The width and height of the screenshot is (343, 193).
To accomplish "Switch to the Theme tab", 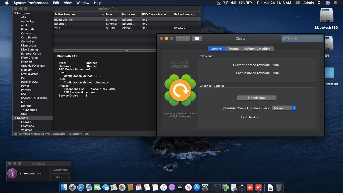I will click(233, 49).
